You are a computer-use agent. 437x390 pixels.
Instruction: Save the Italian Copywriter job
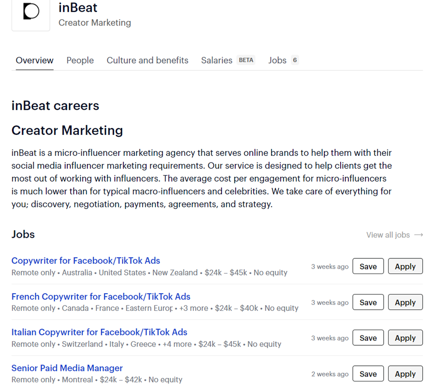point(368,338)
